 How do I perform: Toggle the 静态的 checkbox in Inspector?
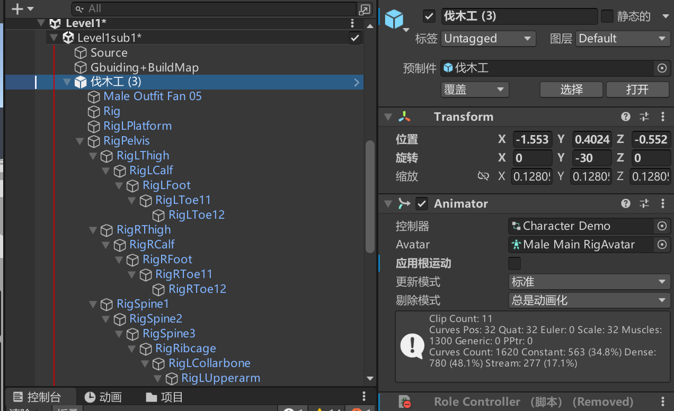click(x=606, y=16)
